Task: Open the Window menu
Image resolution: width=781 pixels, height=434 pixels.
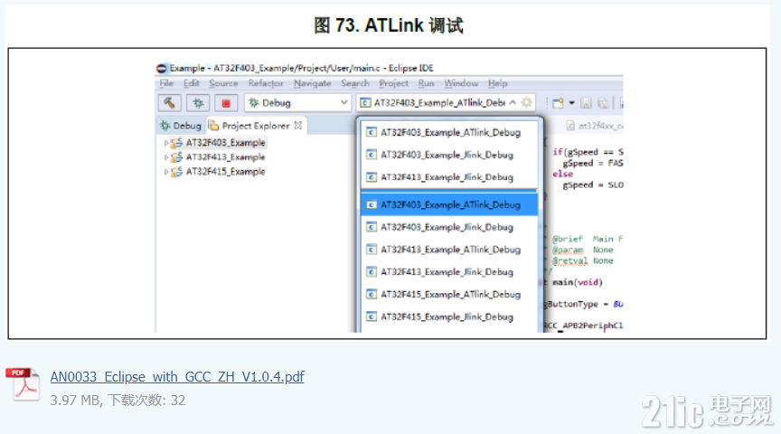Action: 461,83
